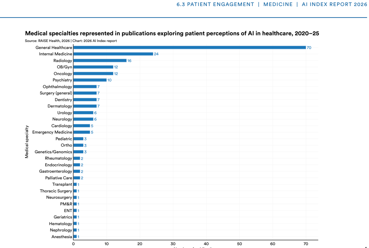Click the 'Medical specialty' y-axis title
369x248 pixels.
27,141
